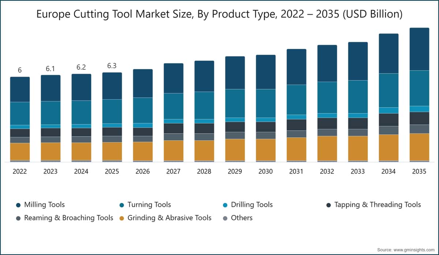Click the Grinding & Abrasive segment of 2033 bar
The height and width of the screenshot is (255, 439).
coord(358,148)
